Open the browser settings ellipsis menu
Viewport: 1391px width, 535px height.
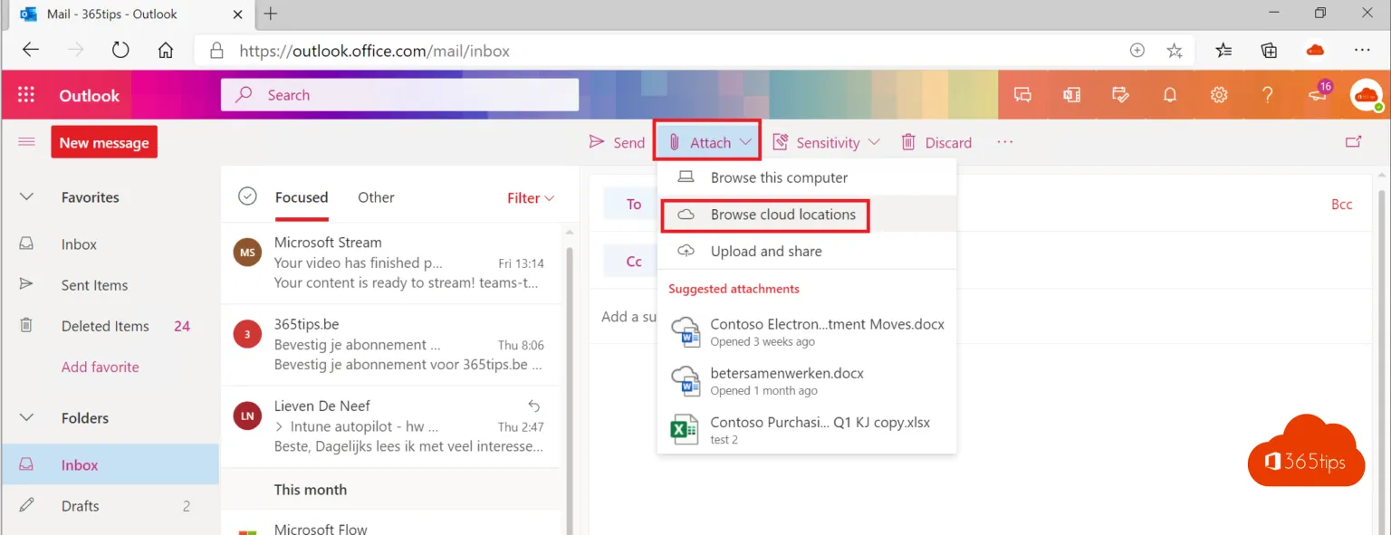click(1362, 51)
